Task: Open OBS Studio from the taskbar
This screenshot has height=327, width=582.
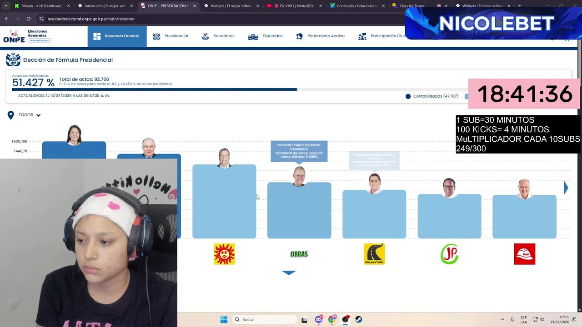Action: click(346, 319)
